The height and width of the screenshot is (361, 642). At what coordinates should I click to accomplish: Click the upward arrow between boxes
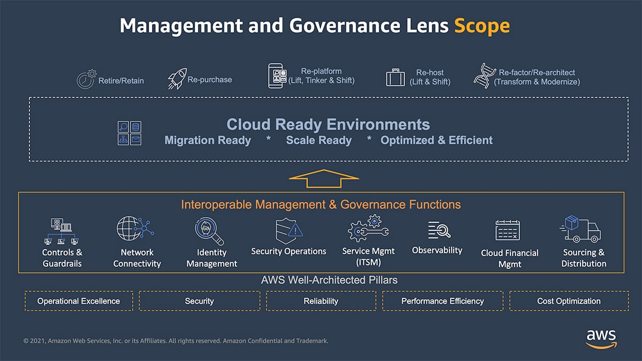[324, 179]
